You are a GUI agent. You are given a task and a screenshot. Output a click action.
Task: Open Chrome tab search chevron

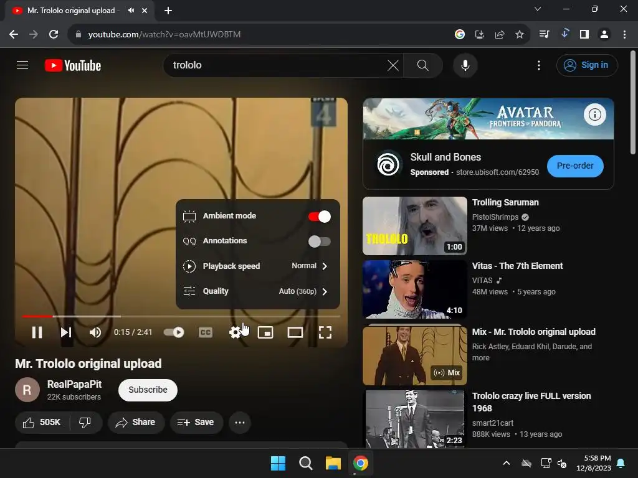point(538,9)
